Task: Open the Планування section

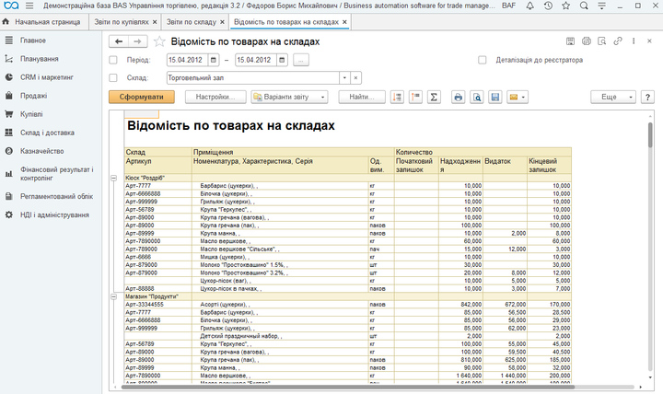Action: 40,59
